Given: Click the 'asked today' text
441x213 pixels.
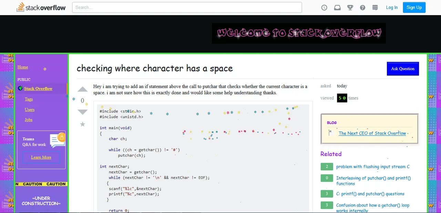Looking at the screenshot, I should (x=334, y=86).
